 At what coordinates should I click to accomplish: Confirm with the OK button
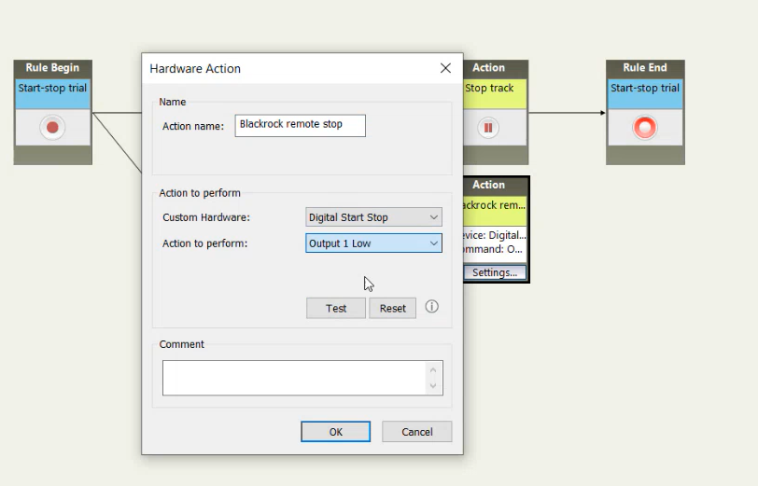[x=335, y=432]
